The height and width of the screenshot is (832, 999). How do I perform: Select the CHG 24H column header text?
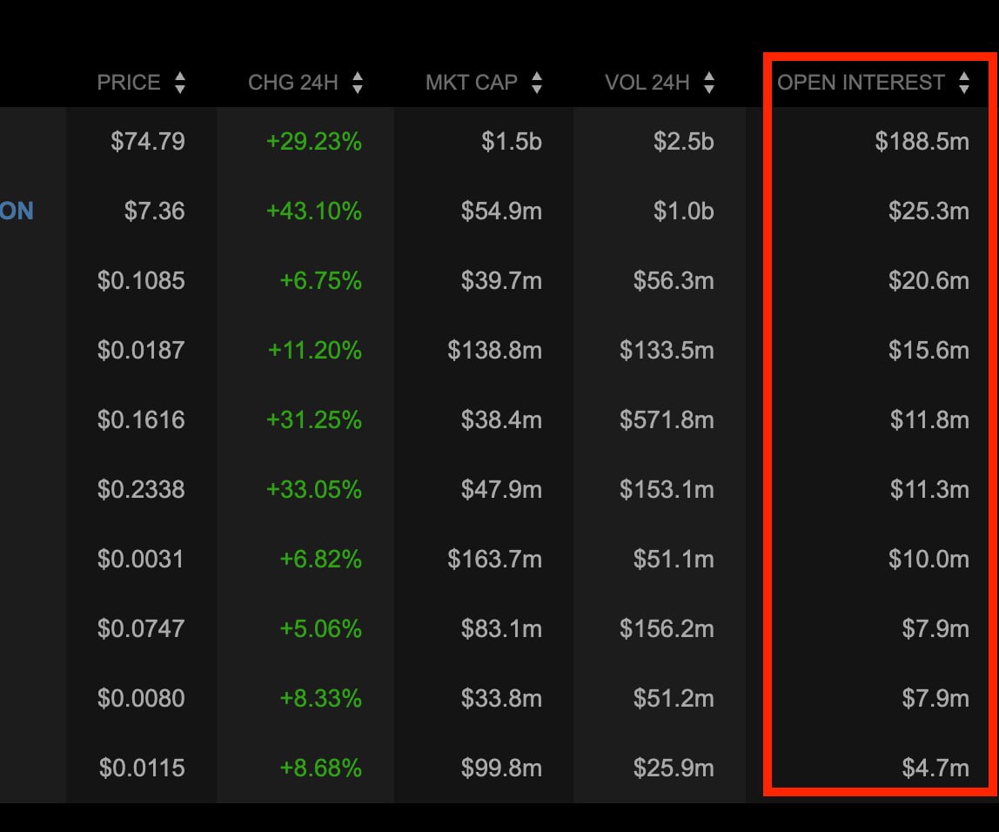pyautogui.click(x=293, y=83)
